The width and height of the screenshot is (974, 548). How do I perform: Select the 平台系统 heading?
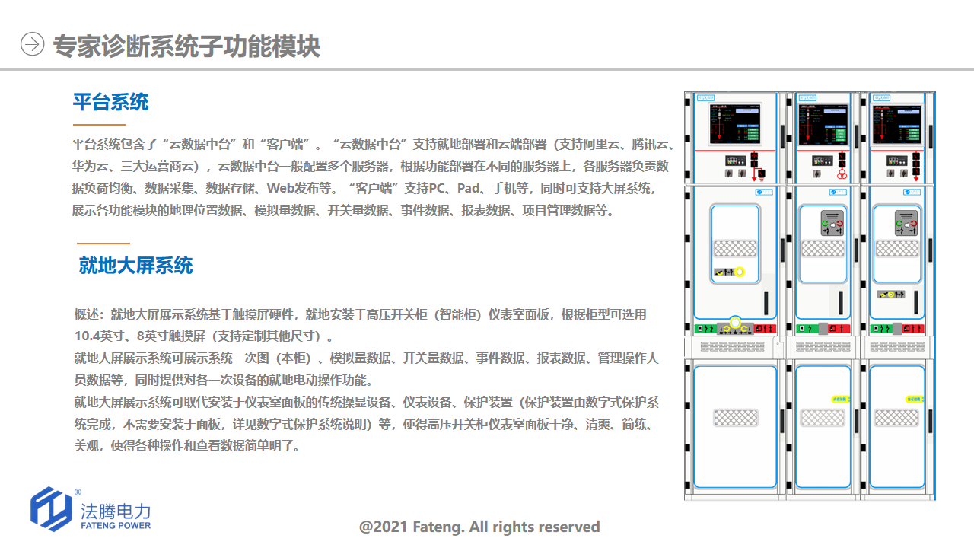pos(110,102)
